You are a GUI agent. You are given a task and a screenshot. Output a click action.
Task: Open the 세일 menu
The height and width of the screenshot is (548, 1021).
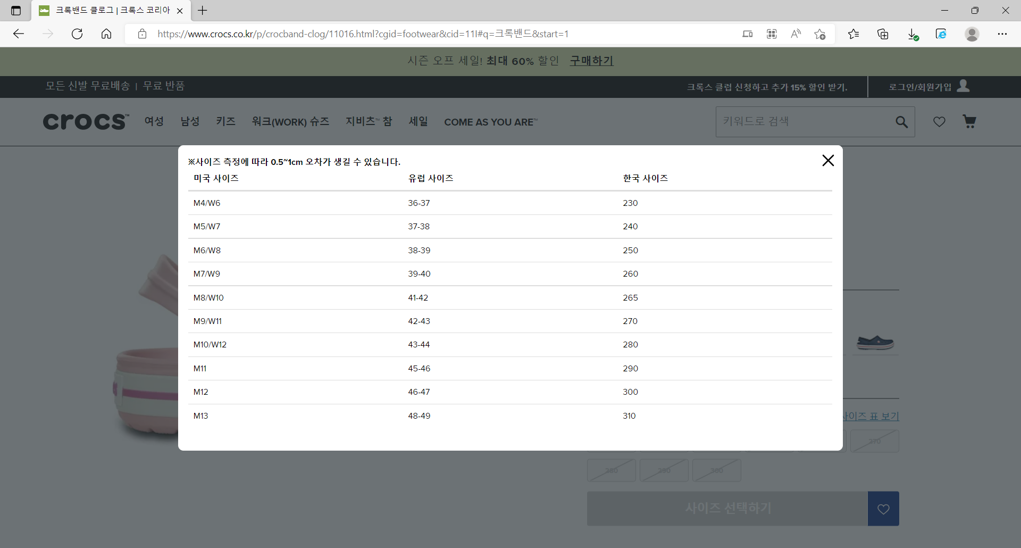(x=419, y=121)
